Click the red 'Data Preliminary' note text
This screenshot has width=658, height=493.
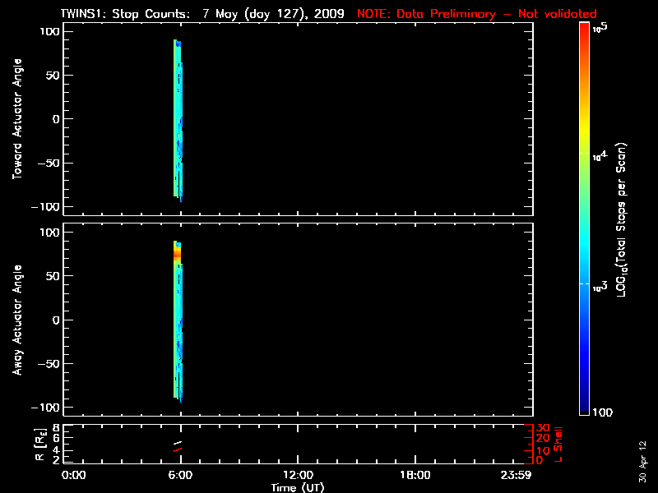(x=476, y=14)
